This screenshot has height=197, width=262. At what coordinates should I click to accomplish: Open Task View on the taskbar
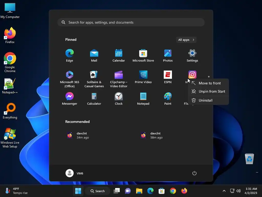tap(117, 191)
